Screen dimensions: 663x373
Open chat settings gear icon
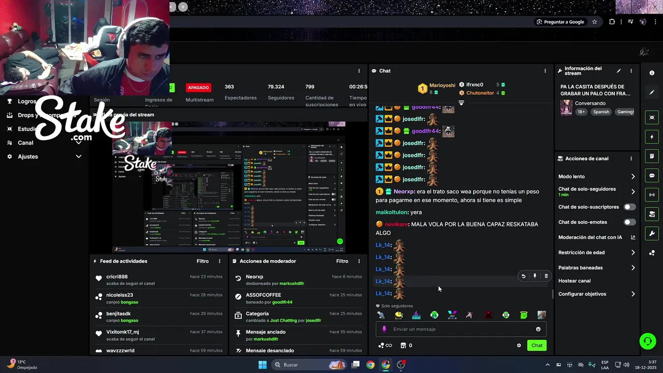pyautogui.click(x=519, y=346)
